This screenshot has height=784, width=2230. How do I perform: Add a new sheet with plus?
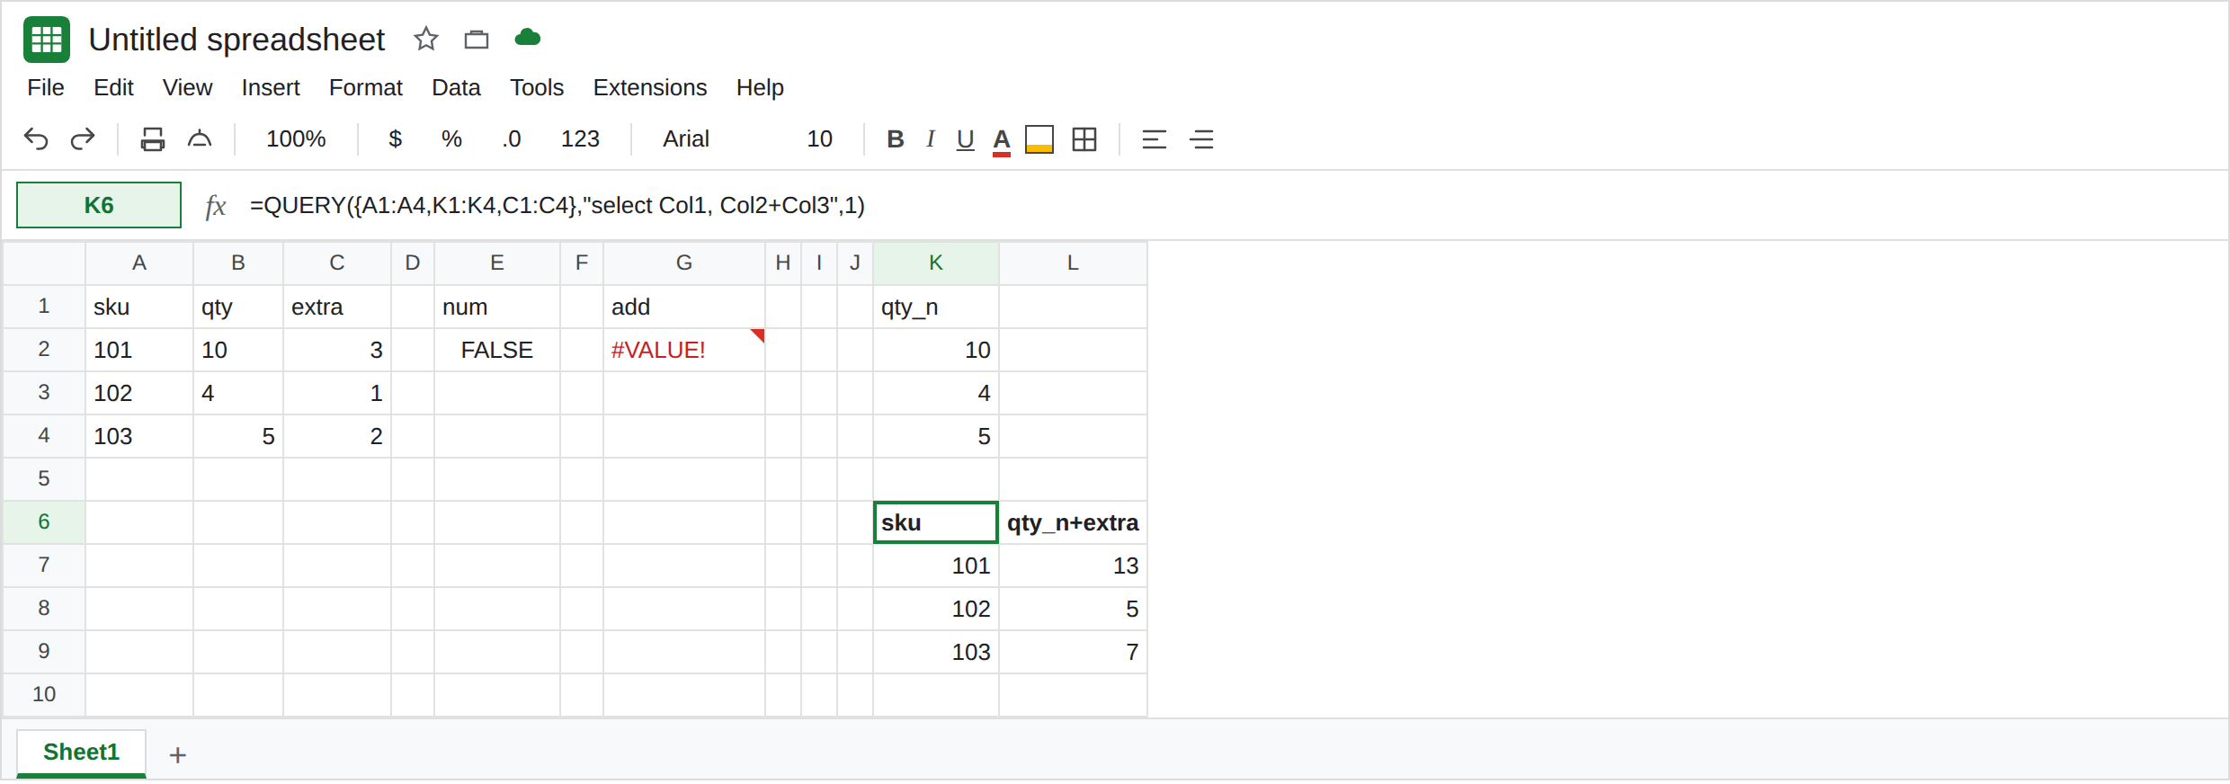click(x=178, y=755)
